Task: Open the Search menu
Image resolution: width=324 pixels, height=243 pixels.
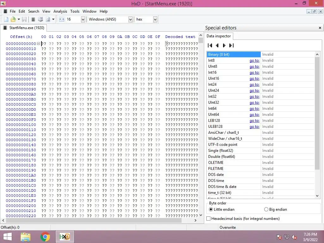Action: 34,11
